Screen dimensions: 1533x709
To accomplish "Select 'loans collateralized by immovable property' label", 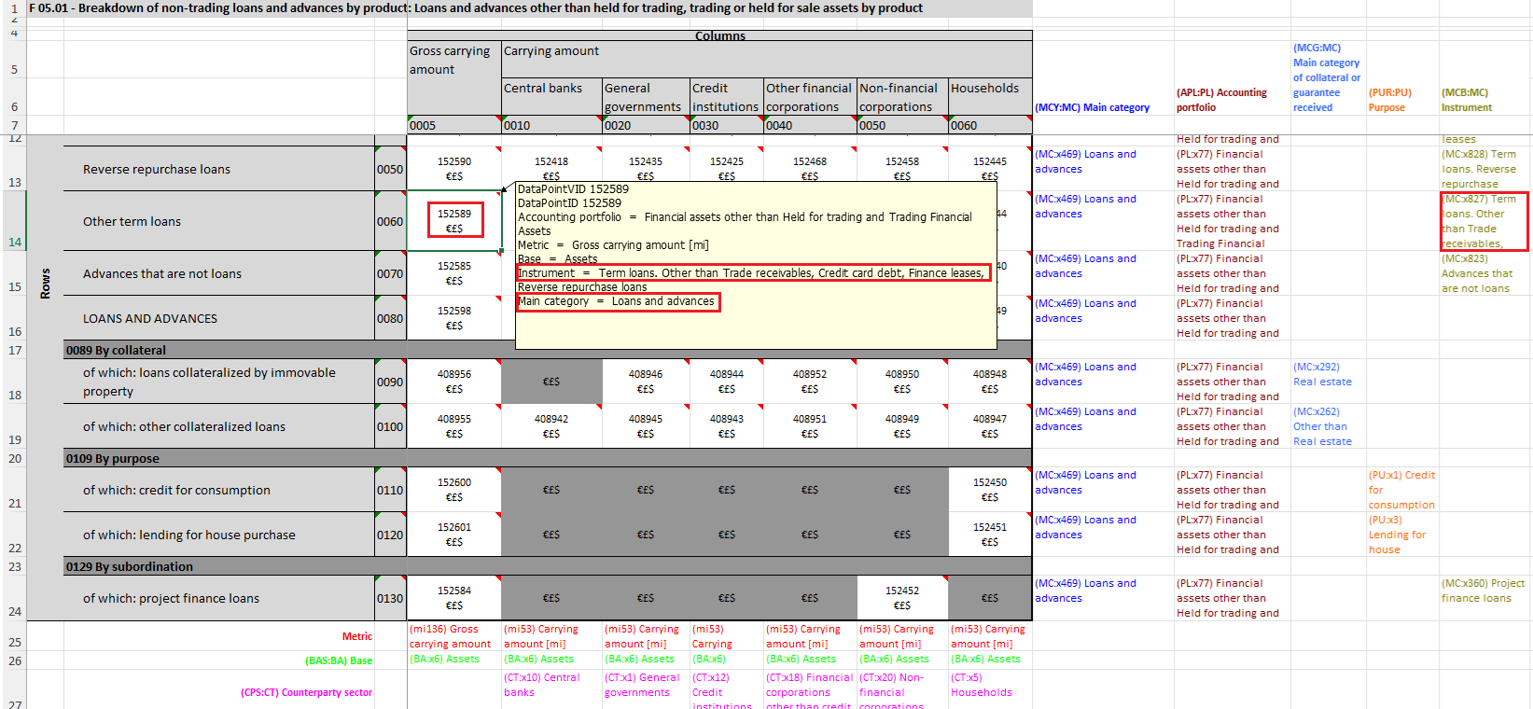I will point(219,382).
